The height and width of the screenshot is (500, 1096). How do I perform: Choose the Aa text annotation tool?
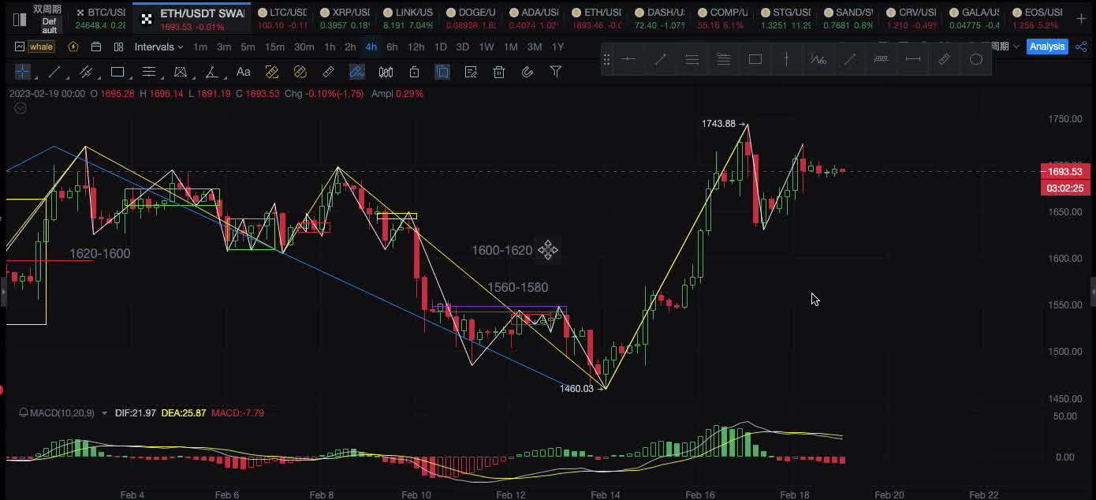[x=244, y=73]
